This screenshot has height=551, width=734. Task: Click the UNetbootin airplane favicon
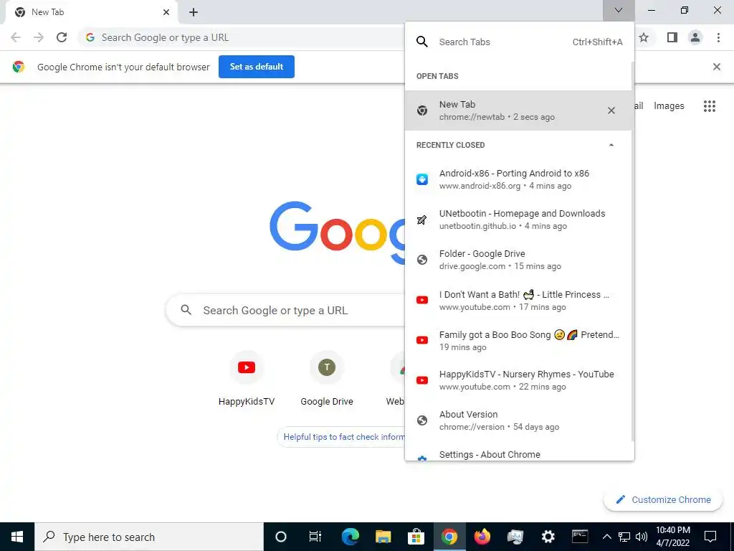pos(422,220)
